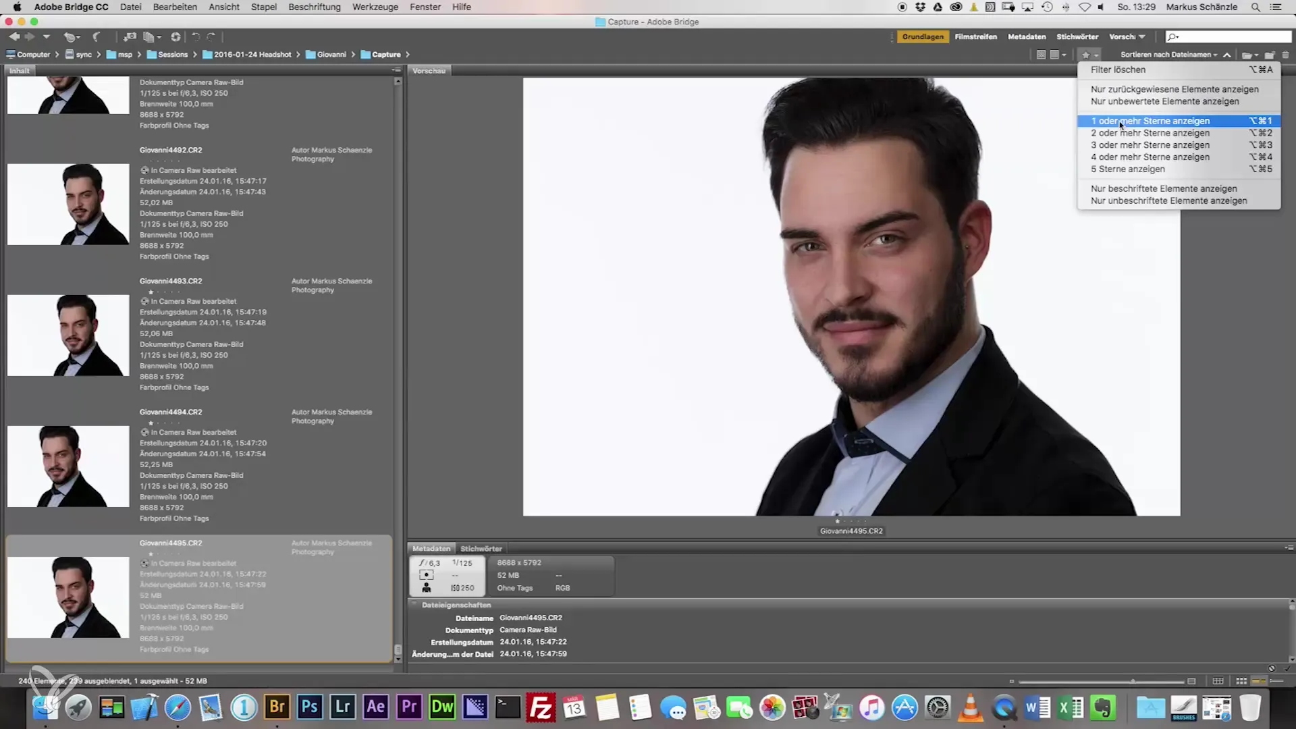Open in Camera Raw aperture icon
This screenshot has width=1296, height=729.
[x=175, y=36]
